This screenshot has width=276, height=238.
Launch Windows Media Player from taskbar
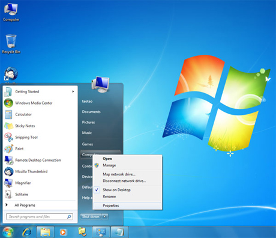63,232
